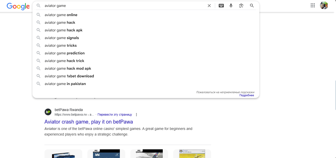Viewport: 336px width, 158px height.
Task: Click 'Пожаловаться на неприемлемые подсказки'
Action: [225, 92]
